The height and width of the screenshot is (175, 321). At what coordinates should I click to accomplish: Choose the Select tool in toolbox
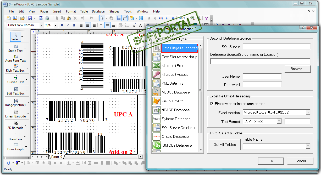15,37
